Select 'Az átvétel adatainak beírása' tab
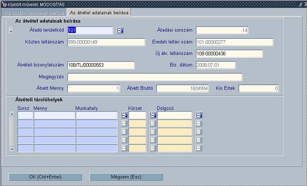Viewport: 307px width, 186px height. coord(99,13)
